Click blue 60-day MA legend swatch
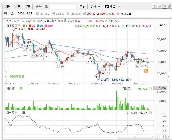Viewport: 172px width, 140px height. [x=38, y=26]
